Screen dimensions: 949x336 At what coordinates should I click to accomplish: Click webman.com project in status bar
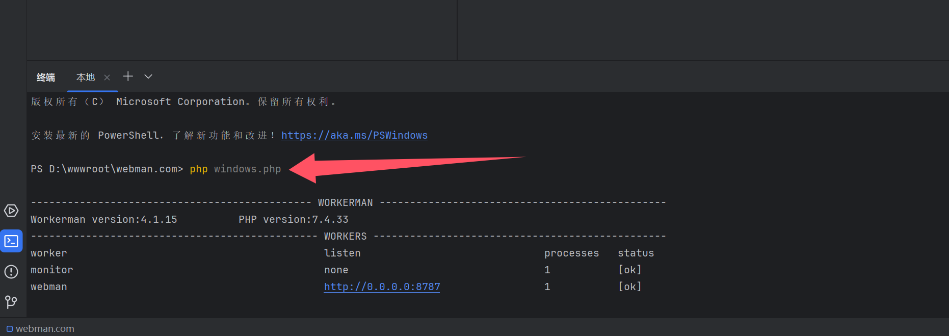pyautogui.click(x=40, y=329)
